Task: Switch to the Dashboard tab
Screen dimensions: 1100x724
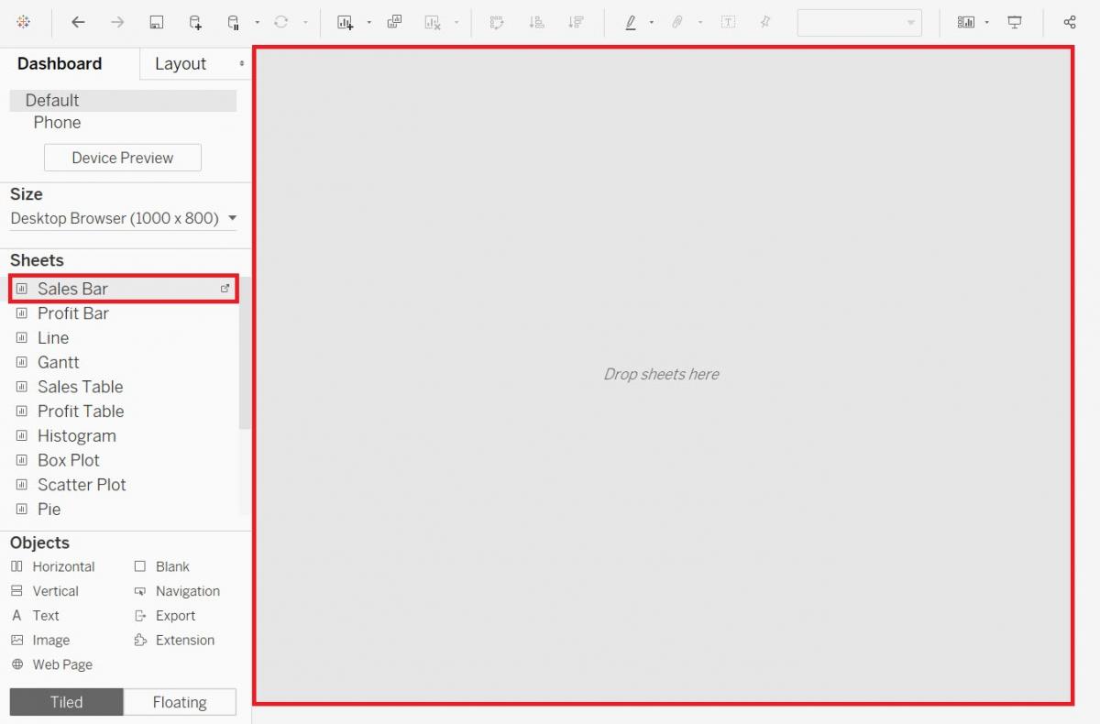Action: click(x=60, y=63)
